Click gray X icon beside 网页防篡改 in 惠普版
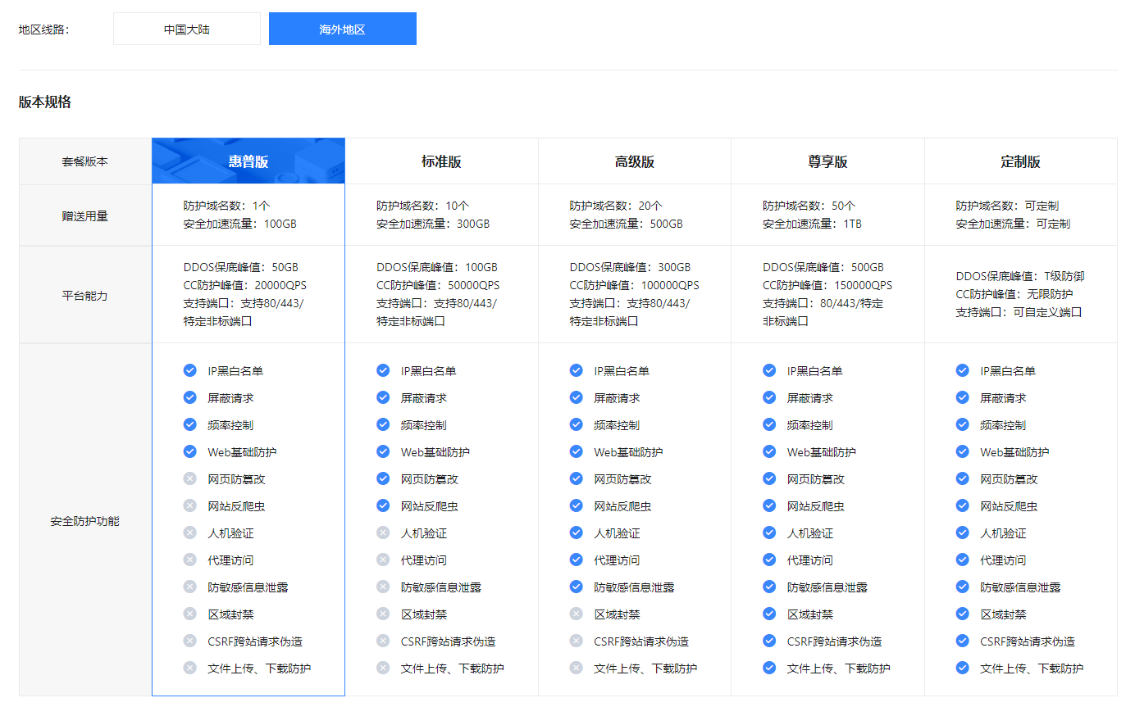The width and height of the screenshot is (1135, 707). [x=190, y=478]
